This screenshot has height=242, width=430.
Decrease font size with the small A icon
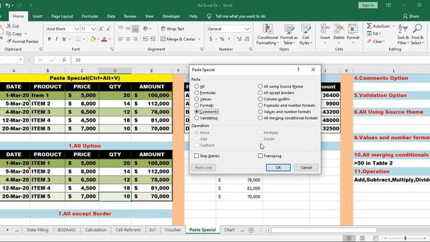click(x=109, y=29)
